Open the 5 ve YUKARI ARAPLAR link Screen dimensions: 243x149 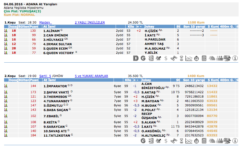click(91, 76)
